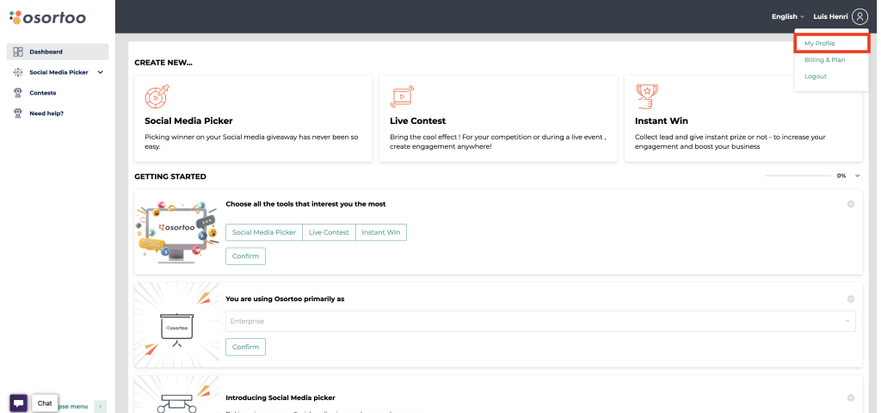The image size is (881, 413).
Task: Click the Osortoo presentation board illustration
Action: click(x=177, y=324)
